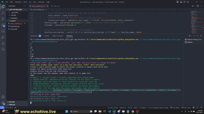Toggle the primary side bar visibility
Image resolution: width=204 pixels, height=114 pixels.
(178, 2)
